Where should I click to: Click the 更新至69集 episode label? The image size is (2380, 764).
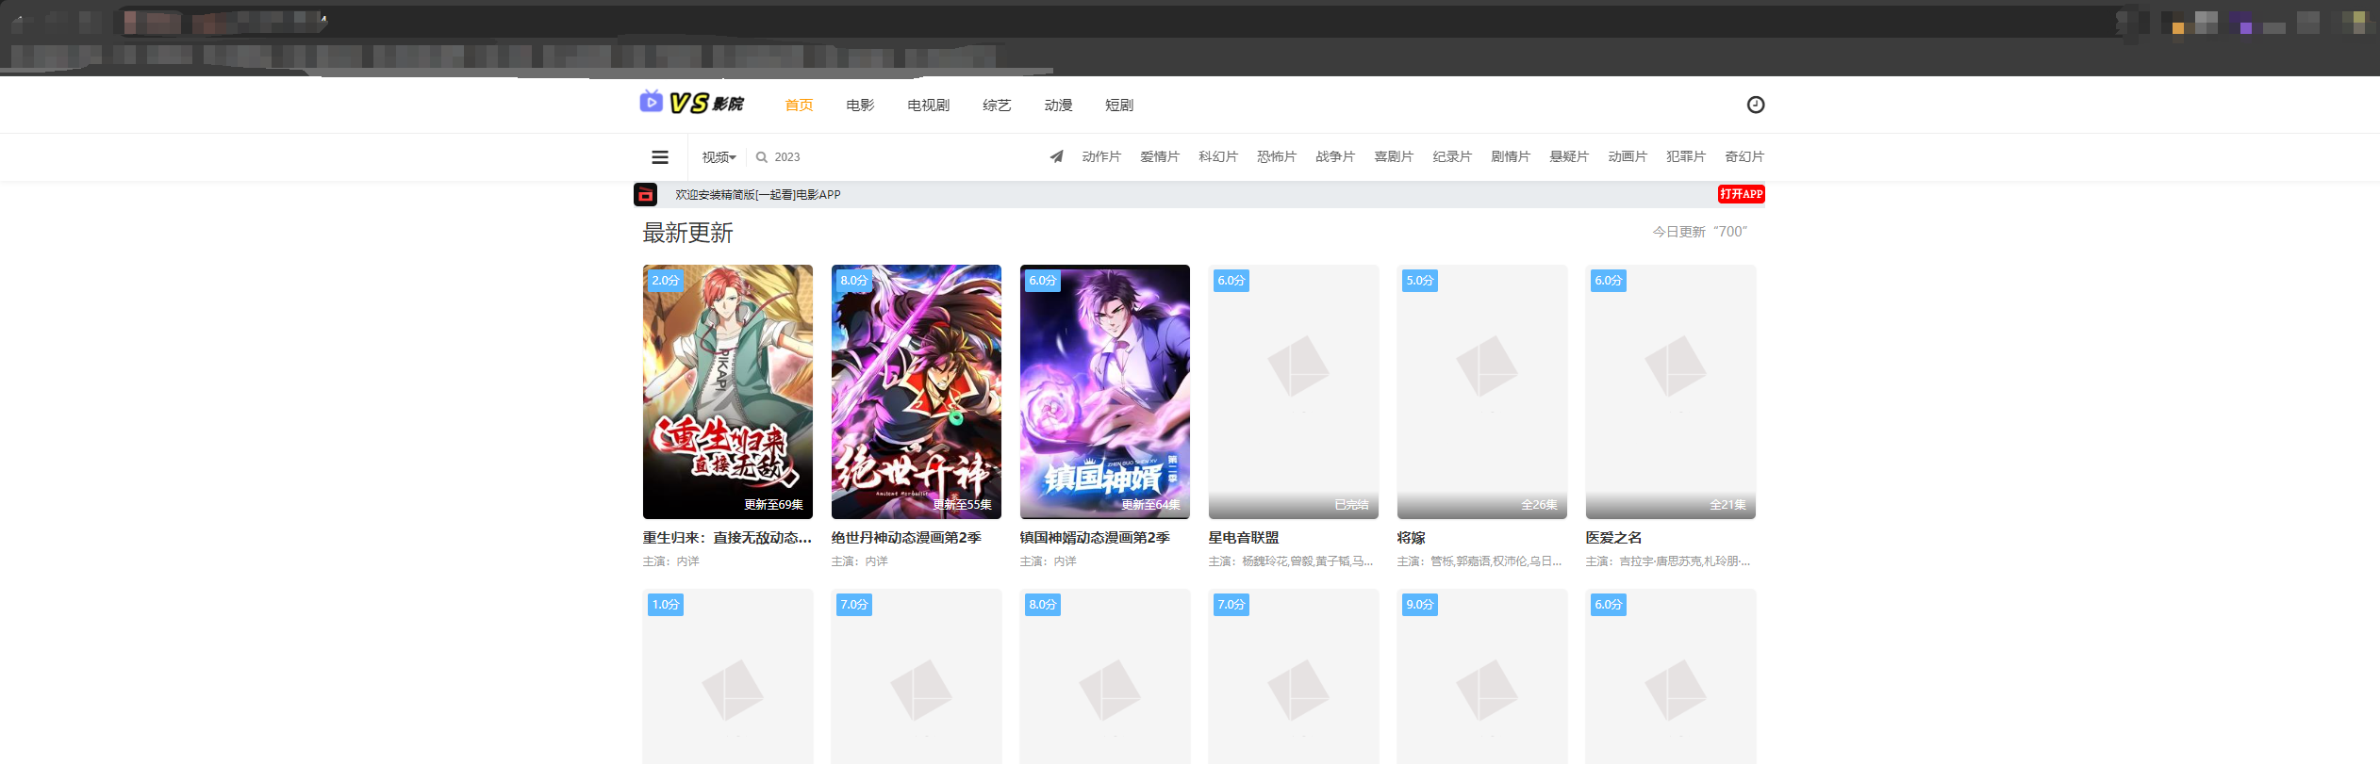pos(773,505)
